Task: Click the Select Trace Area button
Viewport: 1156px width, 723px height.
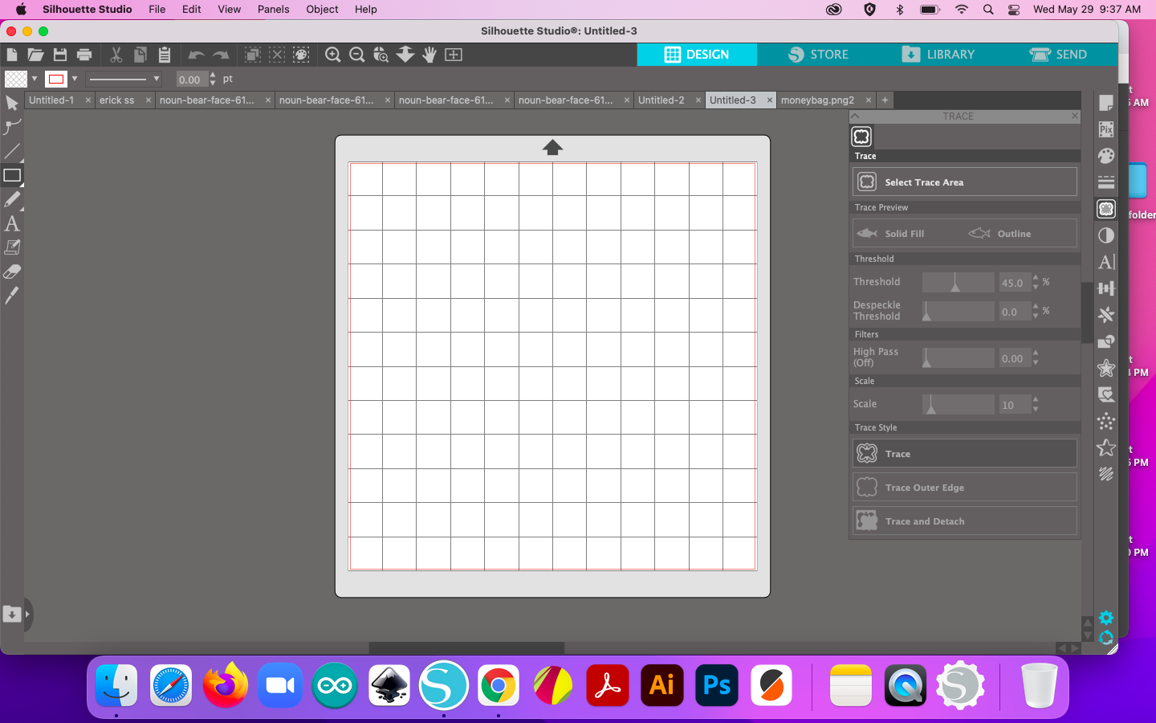Action: coord(964,182)
